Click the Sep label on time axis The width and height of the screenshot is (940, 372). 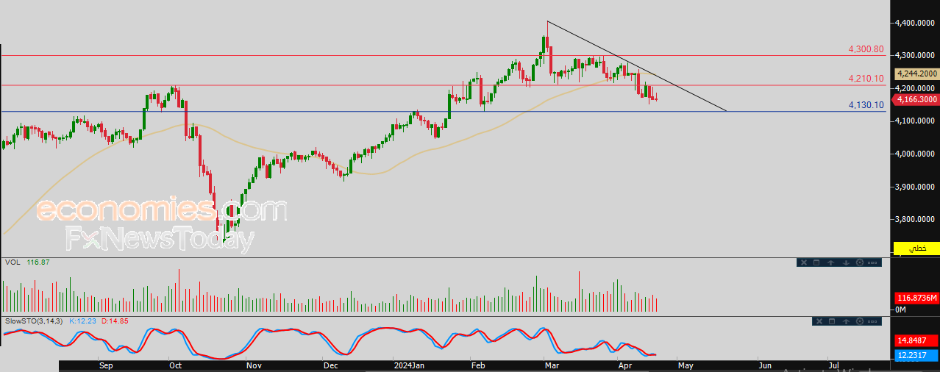105,365
